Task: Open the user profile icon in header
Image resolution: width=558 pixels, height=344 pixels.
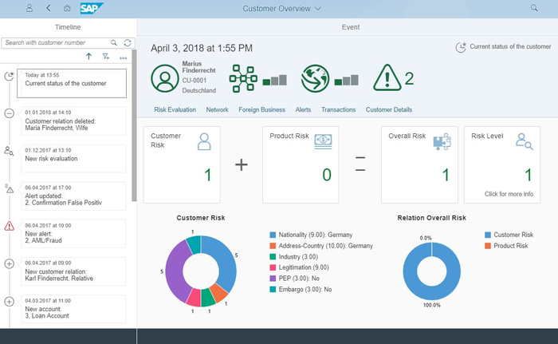Action: point(29,8)
